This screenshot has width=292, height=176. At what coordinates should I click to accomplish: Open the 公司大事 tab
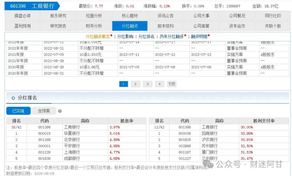(x=201, y=16)
